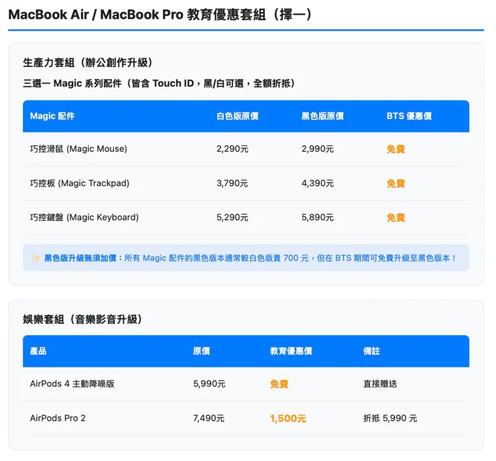Click the 黑色版原價 column header
The height and width of the screenshot is (461, 496).
click(322, 116)
